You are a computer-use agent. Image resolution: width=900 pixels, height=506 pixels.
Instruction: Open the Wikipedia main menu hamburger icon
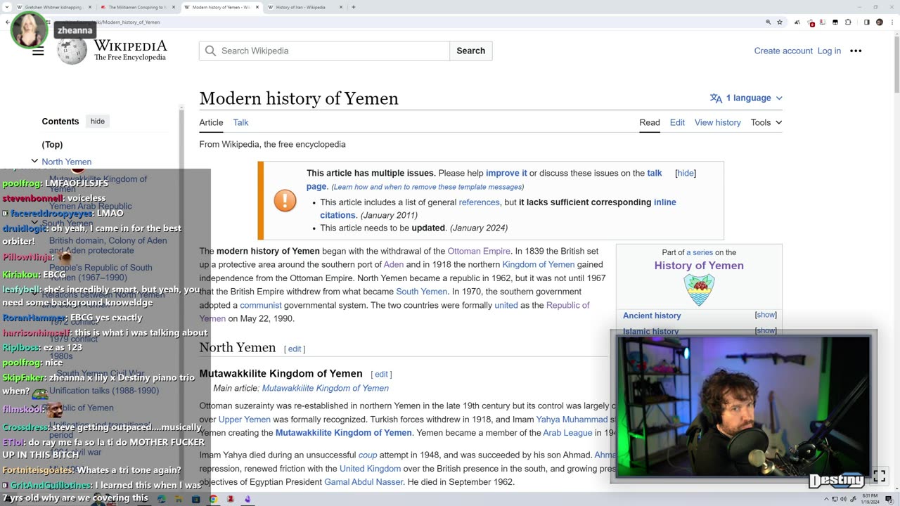click(38, 51)
